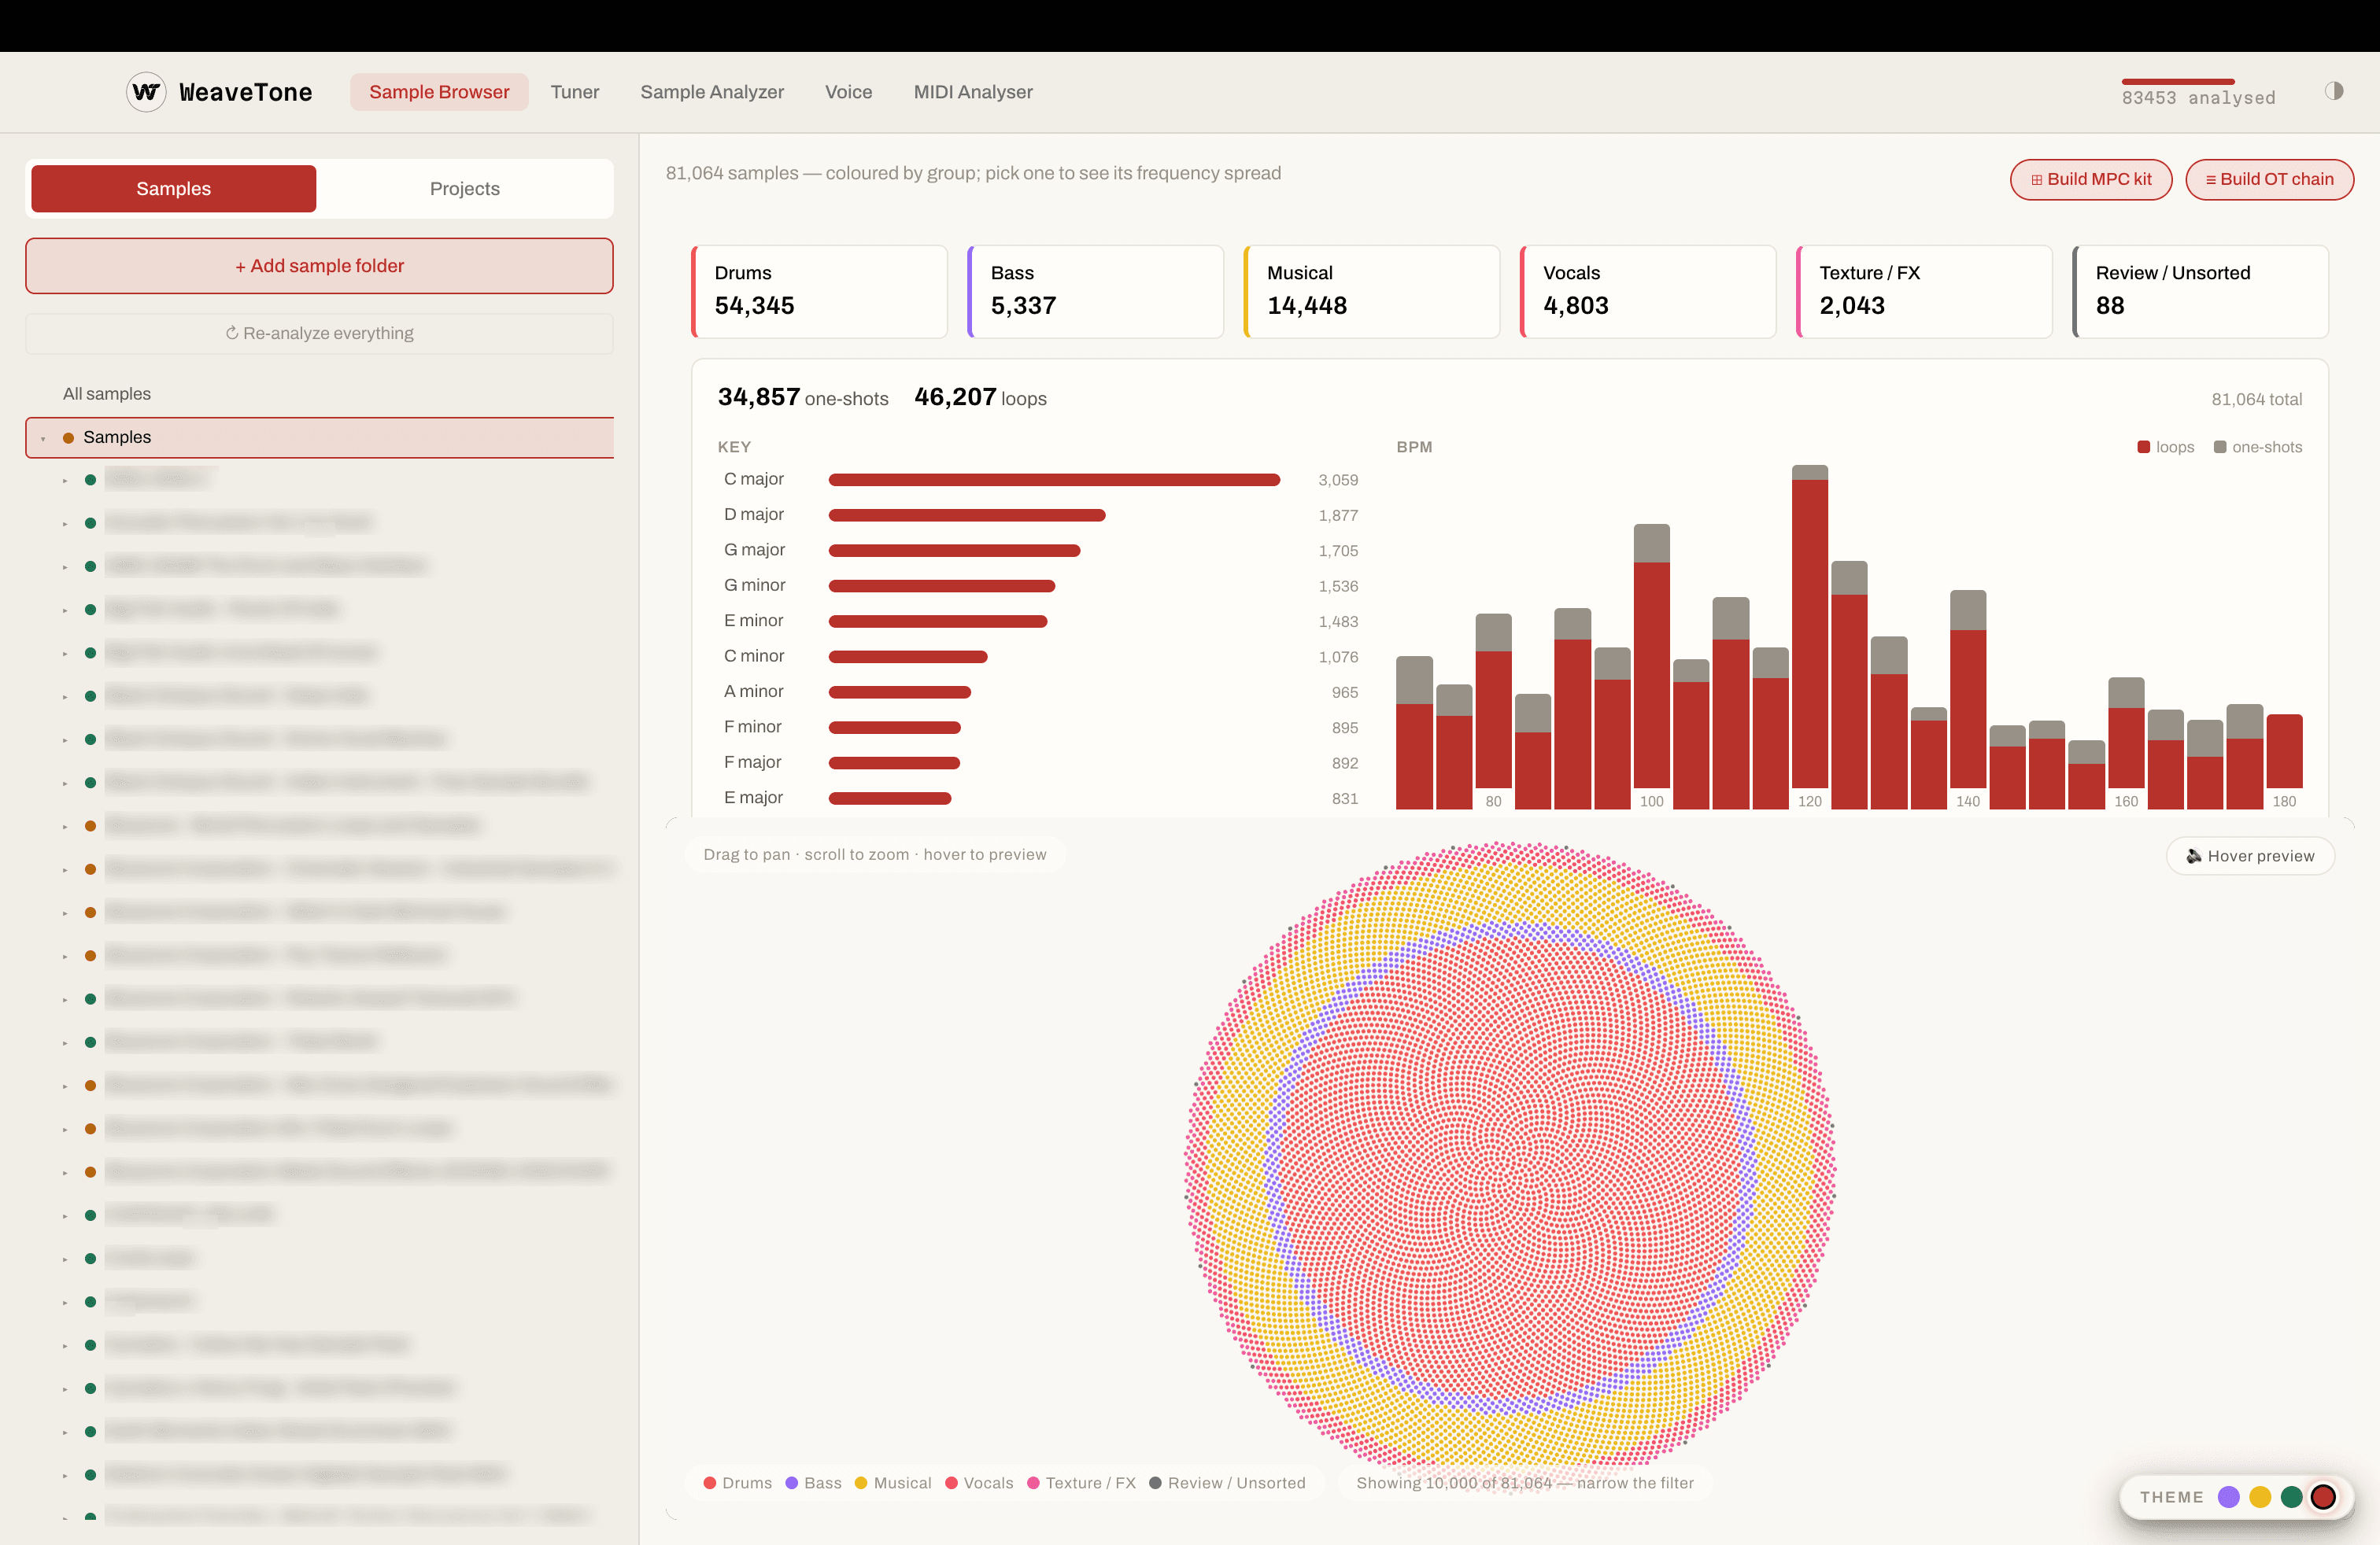Click the Vocals legend dot under the map
The image size is (2380, 1545).
point(951,1483)
